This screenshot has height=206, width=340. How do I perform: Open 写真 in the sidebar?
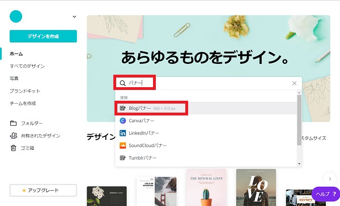[14, 79]
